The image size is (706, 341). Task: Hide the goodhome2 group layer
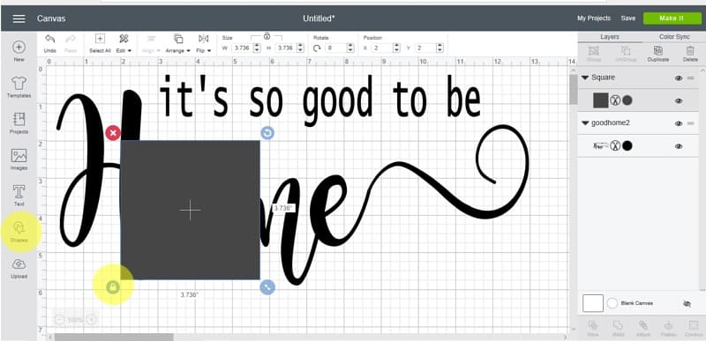point(679,123)
